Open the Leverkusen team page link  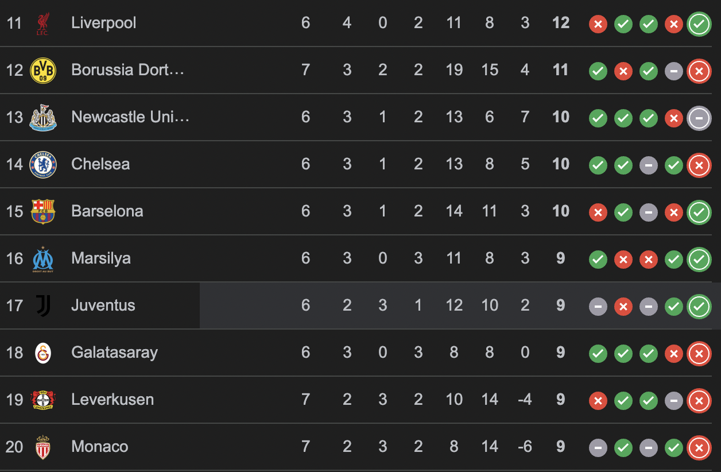pos(113,400)
